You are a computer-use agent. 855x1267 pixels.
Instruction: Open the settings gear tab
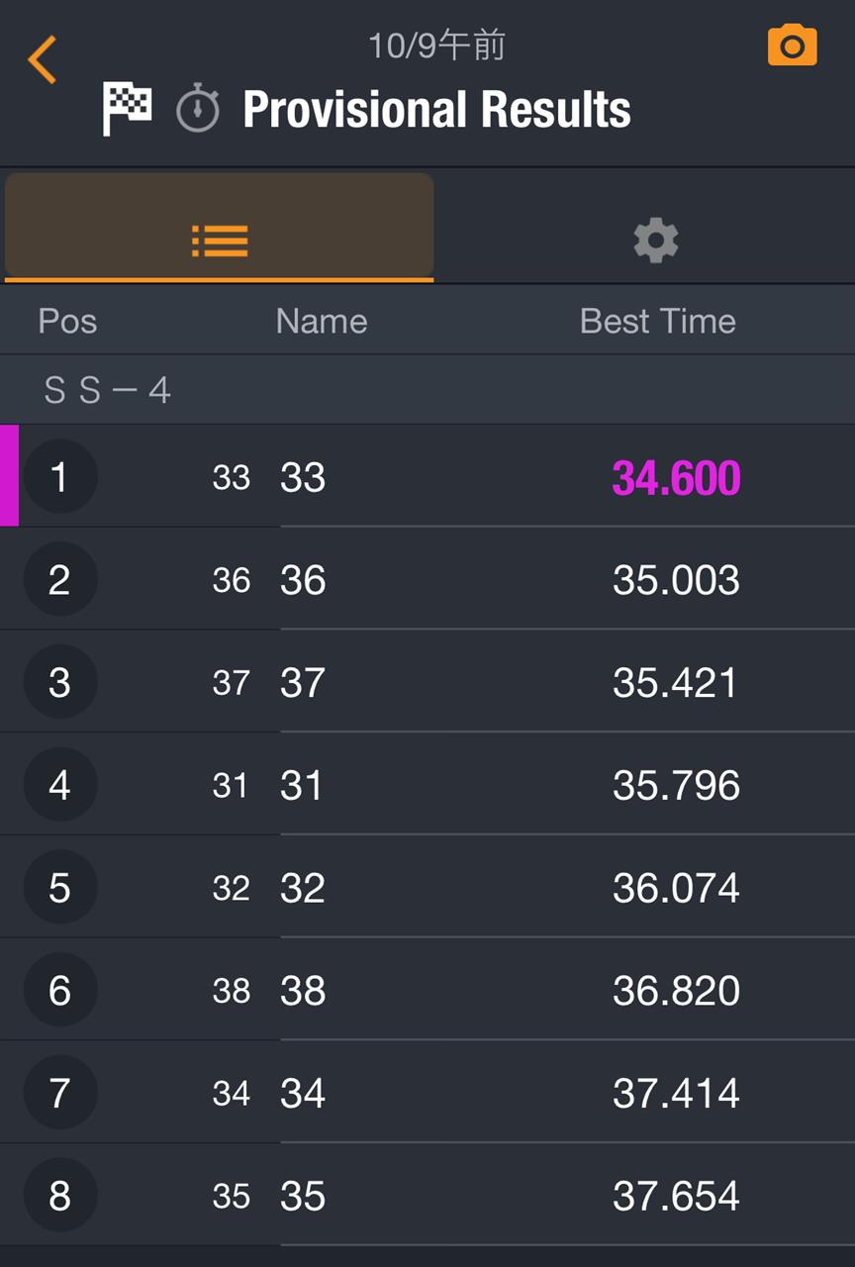655,241
